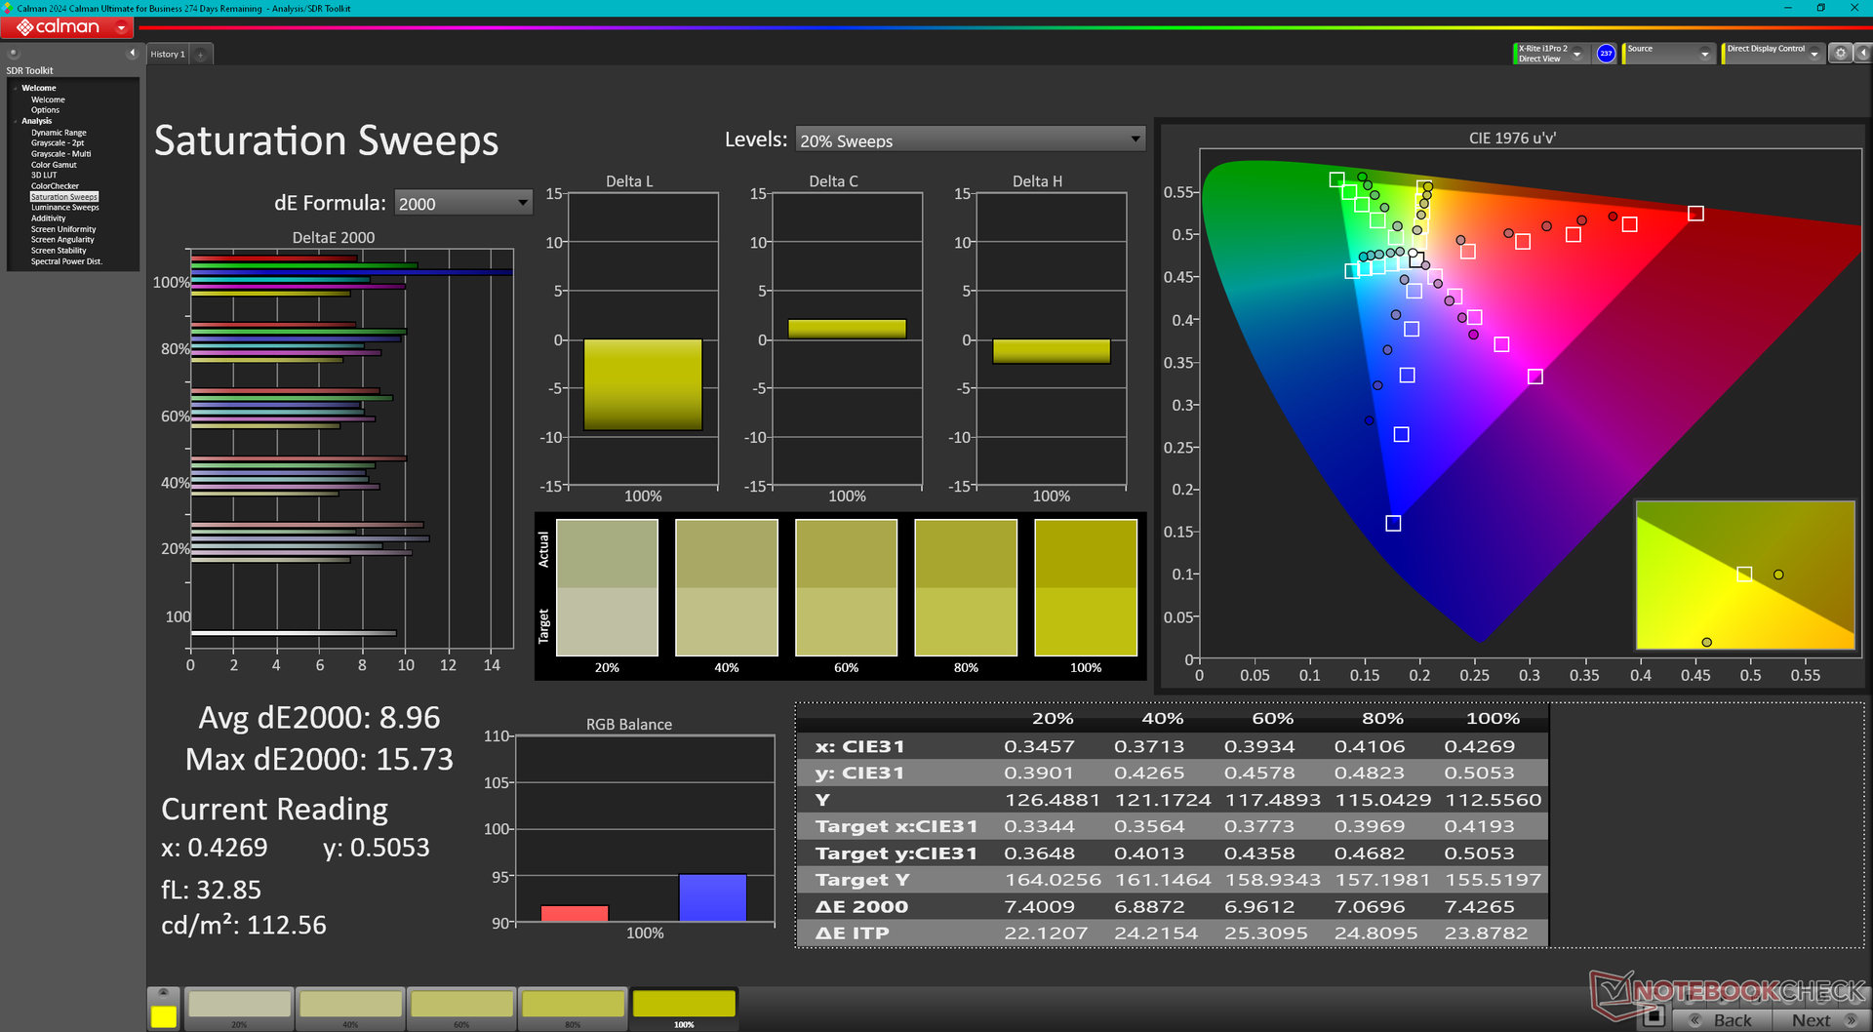Go to Dynamic Range analysis page
The image size is (1873, 1032).
(x=59, y=133)
